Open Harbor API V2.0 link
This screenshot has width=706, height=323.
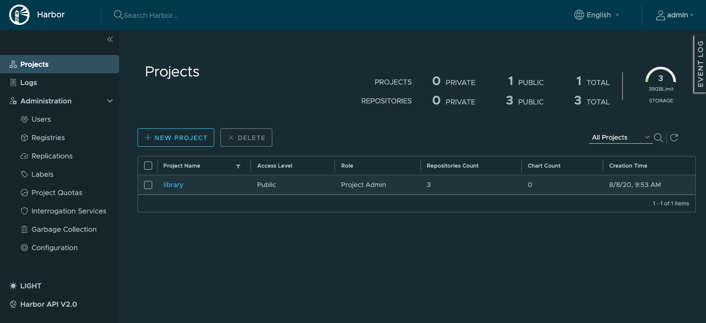pyautogui.click(x=48, y=304)
